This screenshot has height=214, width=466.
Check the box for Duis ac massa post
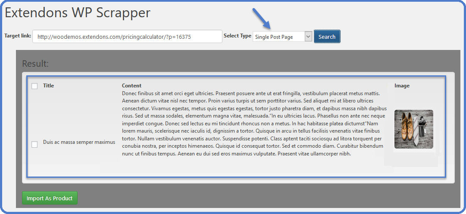click(34, 145)
